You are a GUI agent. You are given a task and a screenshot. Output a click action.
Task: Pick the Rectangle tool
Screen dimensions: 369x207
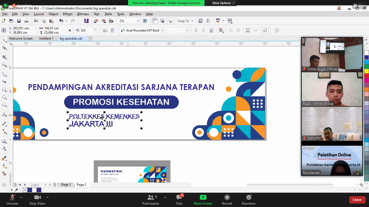tap(4, 90)
